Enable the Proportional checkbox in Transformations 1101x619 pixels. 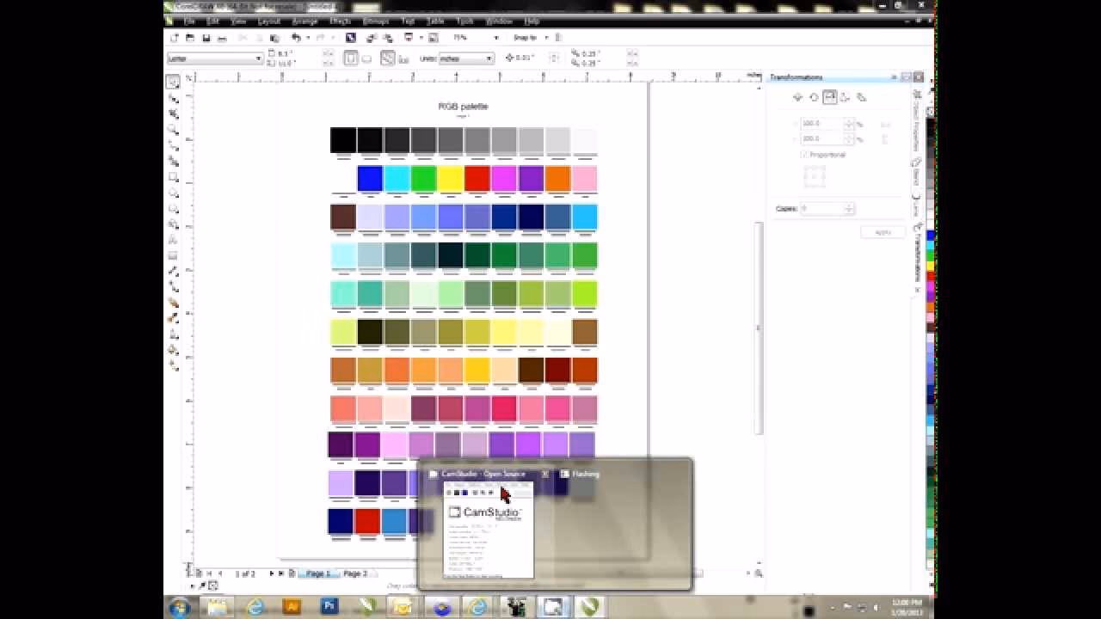pos(805,155)
